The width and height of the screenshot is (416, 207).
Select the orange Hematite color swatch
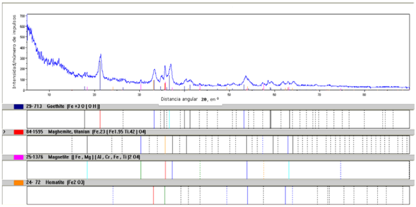(x=19, y=182)
